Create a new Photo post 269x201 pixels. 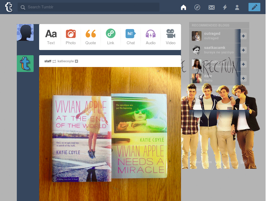[71, 37]
